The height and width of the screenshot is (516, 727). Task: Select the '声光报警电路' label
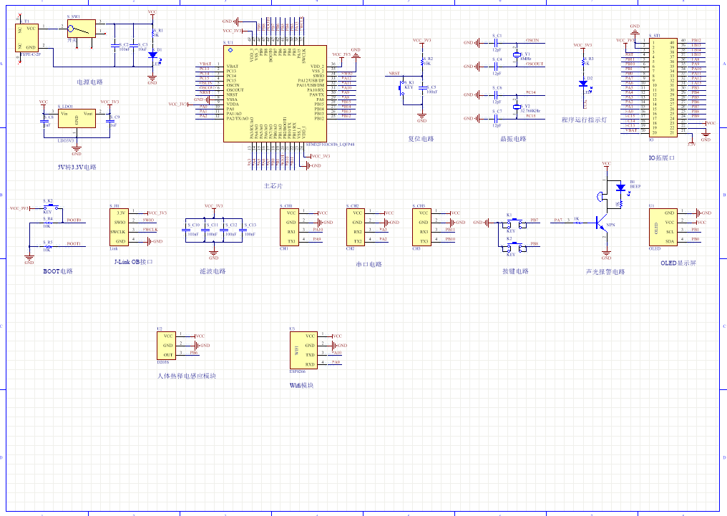coord(605,272)
